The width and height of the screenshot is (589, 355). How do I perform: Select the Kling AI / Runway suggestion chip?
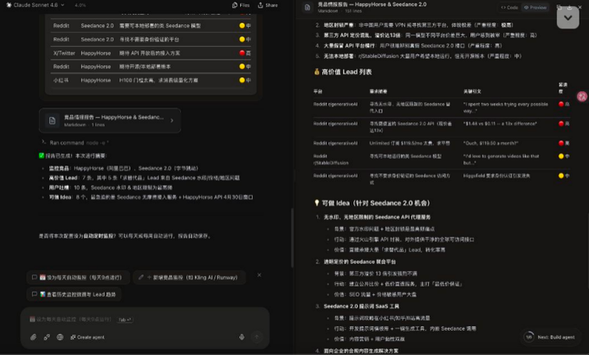click(x=190, y=277)
